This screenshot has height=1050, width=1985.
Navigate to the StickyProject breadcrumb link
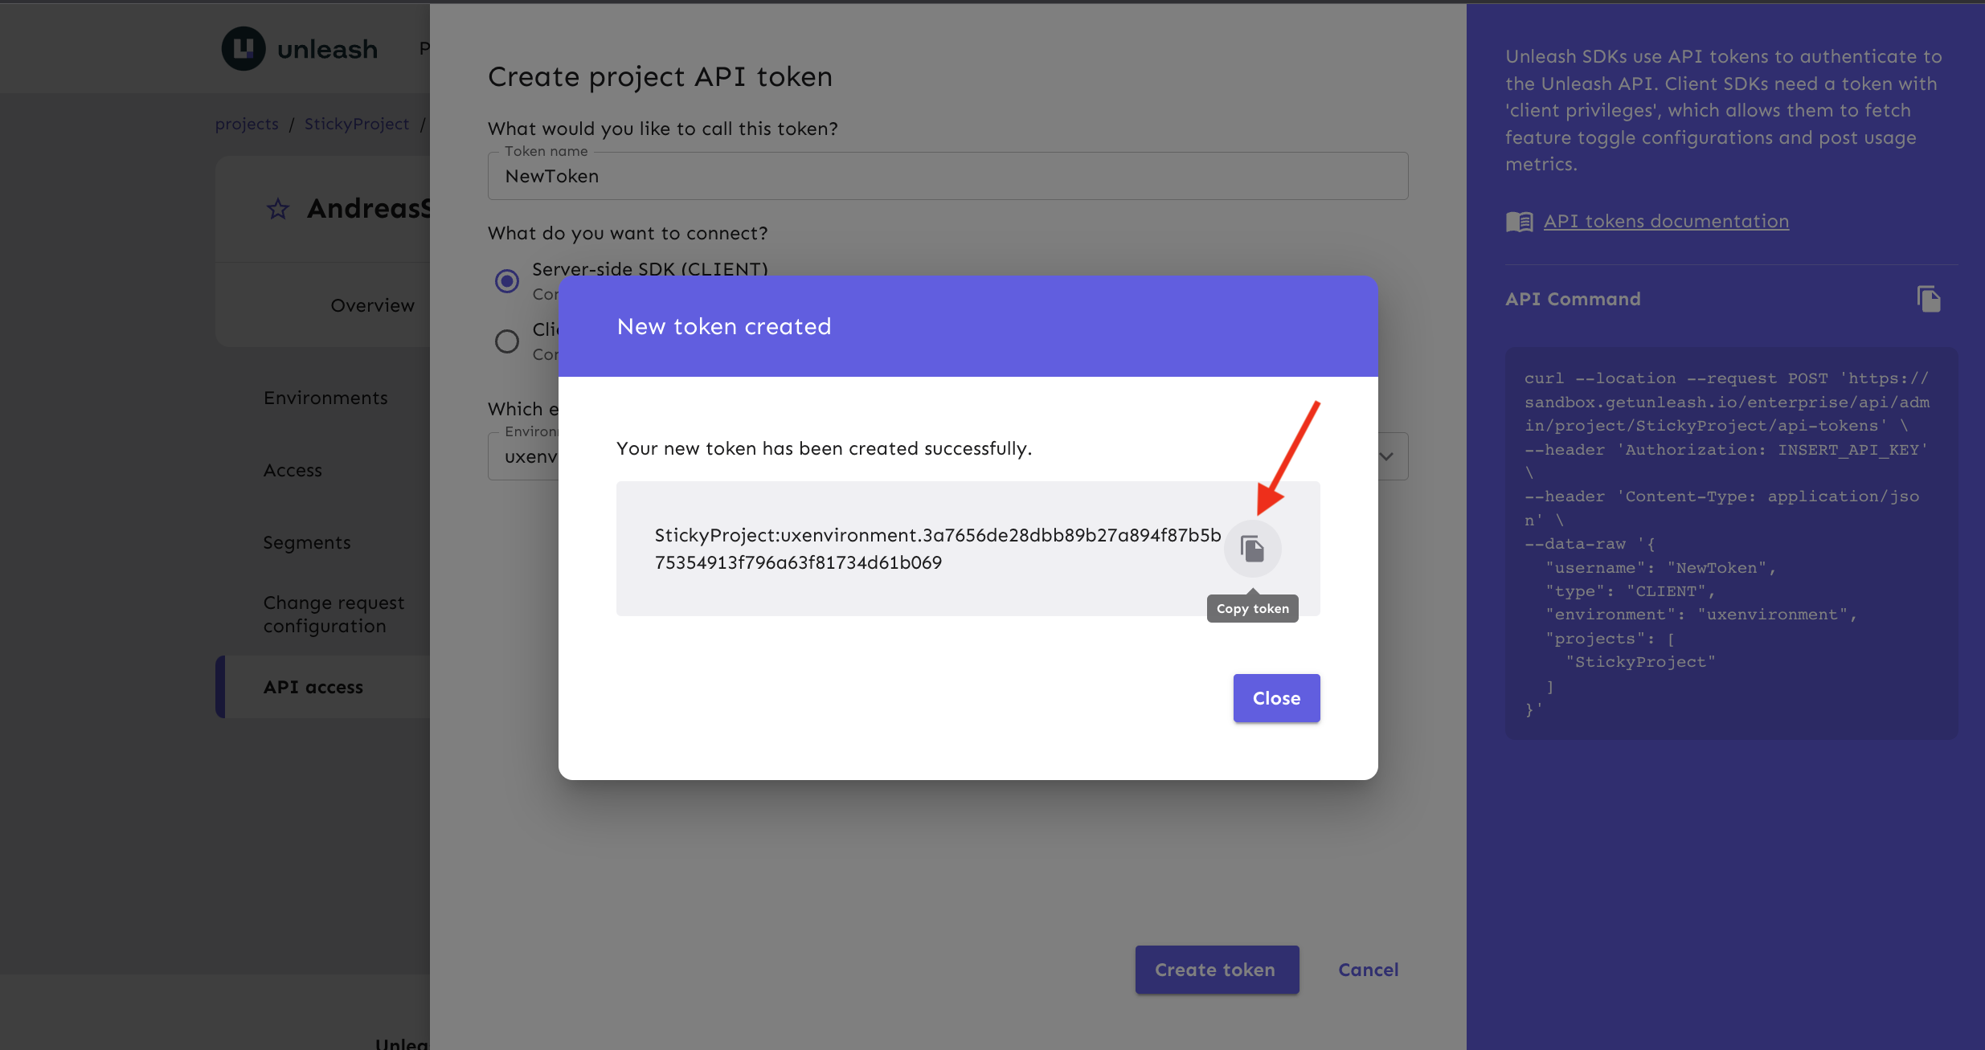(x=357, y=124)
